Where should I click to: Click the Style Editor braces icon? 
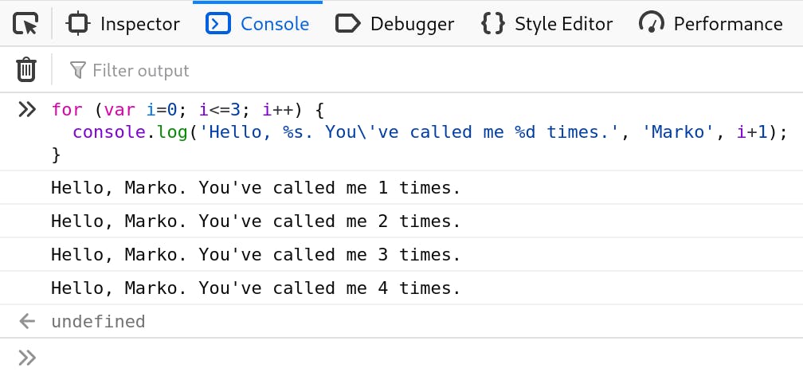(x=493, y=24)
